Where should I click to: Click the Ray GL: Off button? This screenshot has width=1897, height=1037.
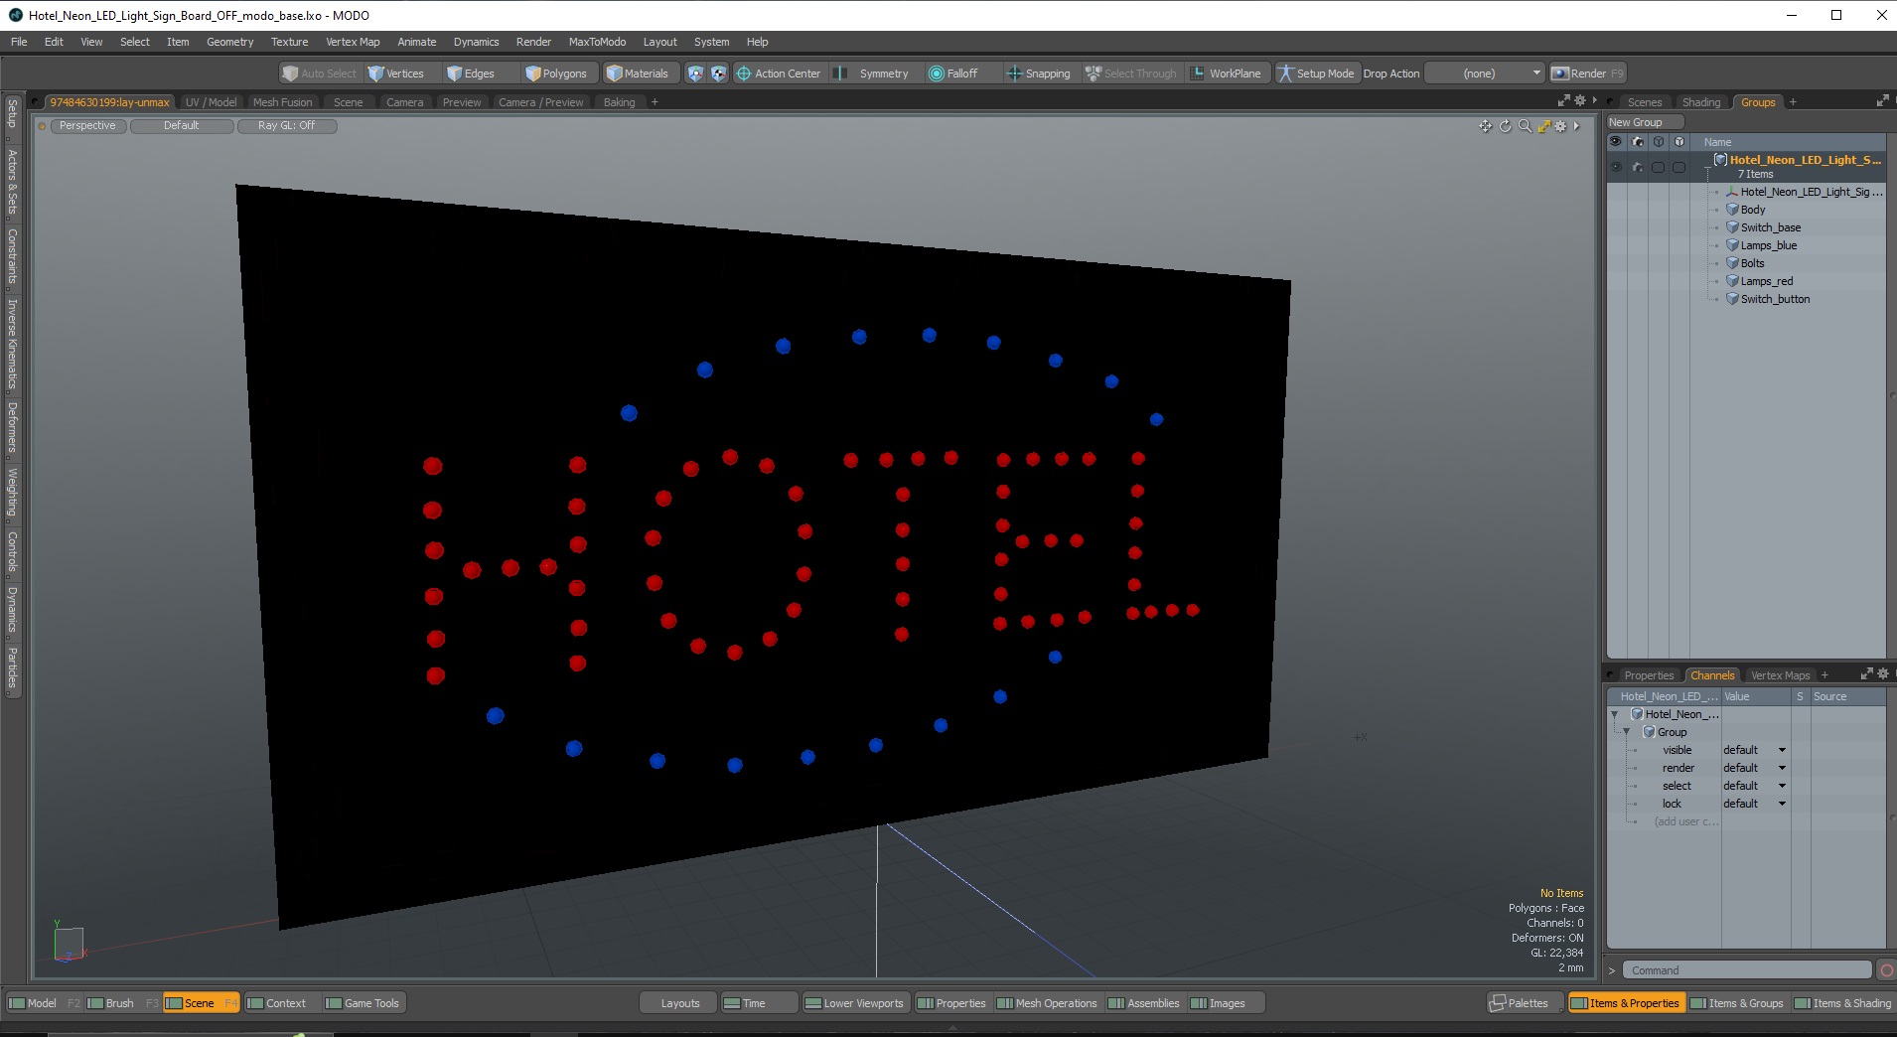click(x=286, y=126)
